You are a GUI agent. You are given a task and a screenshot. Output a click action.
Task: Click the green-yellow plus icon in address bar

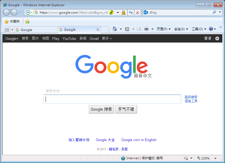point(111,13)
